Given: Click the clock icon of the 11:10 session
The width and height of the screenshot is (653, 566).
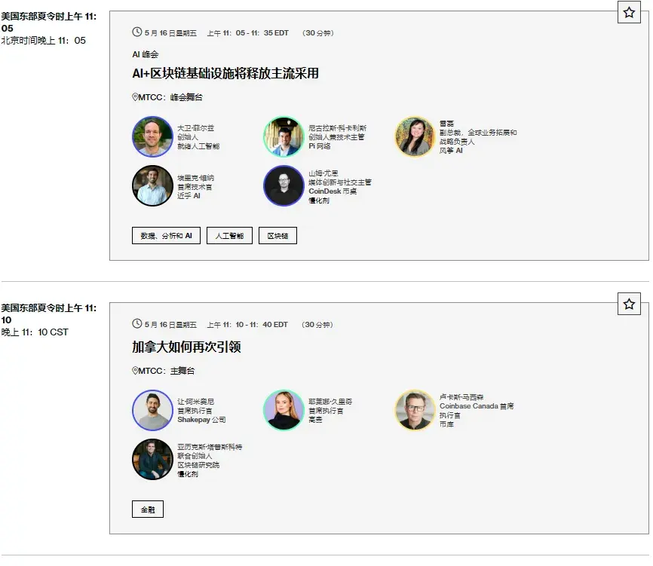Looking at the screenshot, I should tap(136, 324).
